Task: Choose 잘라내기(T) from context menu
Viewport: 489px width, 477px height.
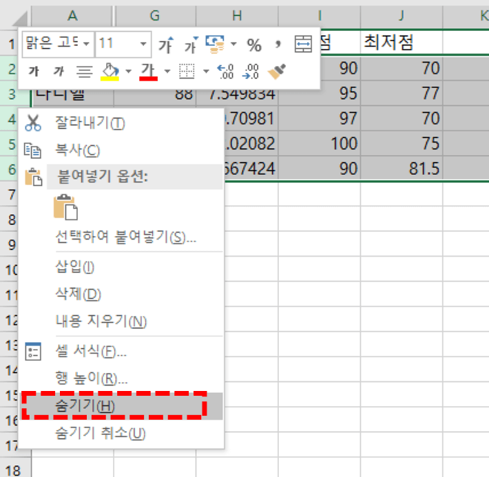Action: 123,123
